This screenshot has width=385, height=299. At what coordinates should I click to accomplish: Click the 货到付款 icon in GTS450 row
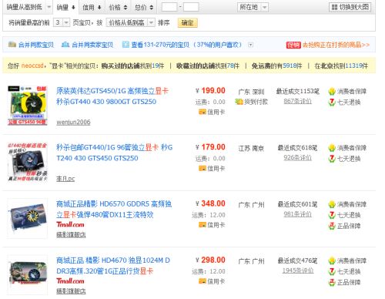coord(239,102)
